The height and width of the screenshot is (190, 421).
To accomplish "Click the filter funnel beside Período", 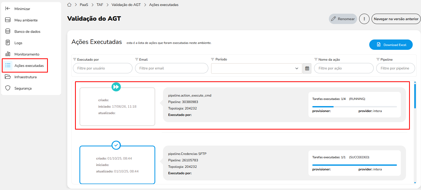I will 213,59.
